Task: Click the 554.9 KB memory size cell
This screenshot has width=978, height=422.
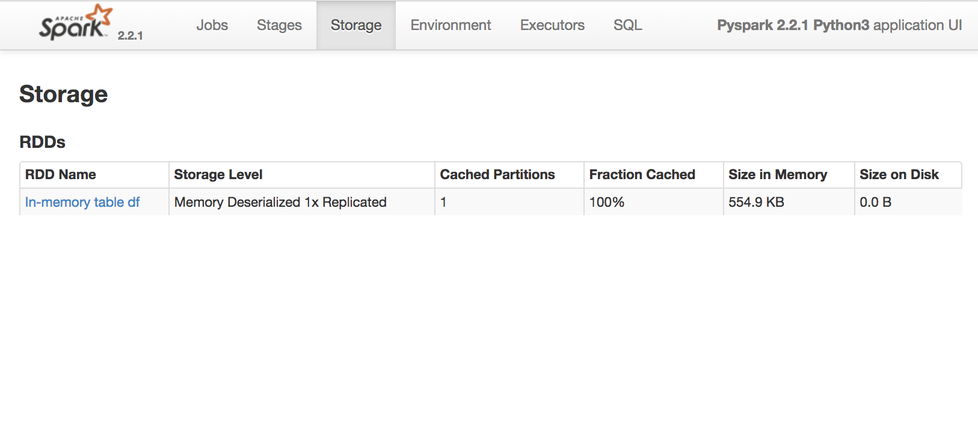Action: click(789, 202)
